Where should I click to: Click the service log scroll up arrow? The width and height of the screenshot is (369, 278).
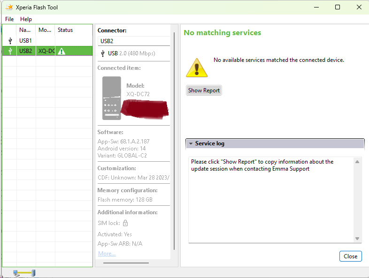click(x=357, y=162)
